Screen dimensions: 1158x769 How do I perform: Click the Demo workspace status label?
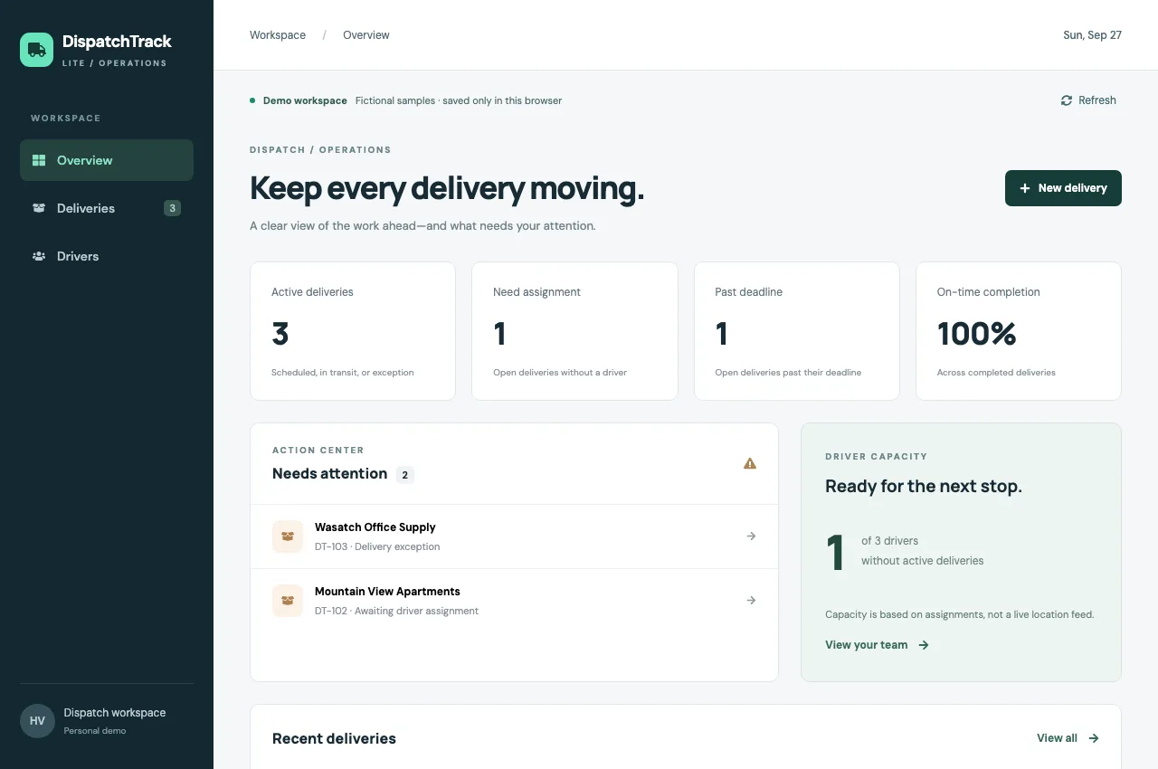[305, 100]
